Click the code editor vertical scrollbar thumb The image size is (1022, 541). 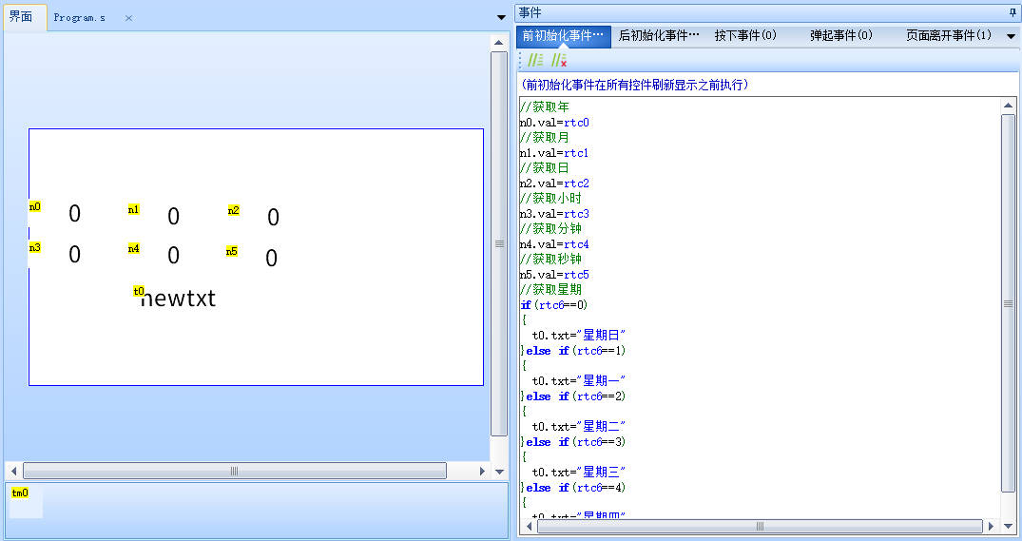1009,304
